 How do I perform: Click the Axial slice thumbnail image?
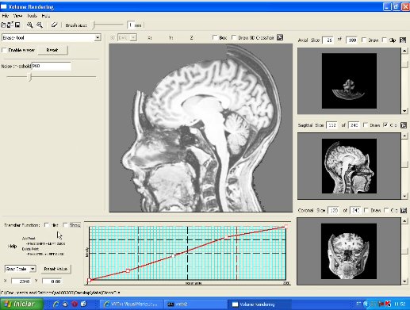point(349,81)
